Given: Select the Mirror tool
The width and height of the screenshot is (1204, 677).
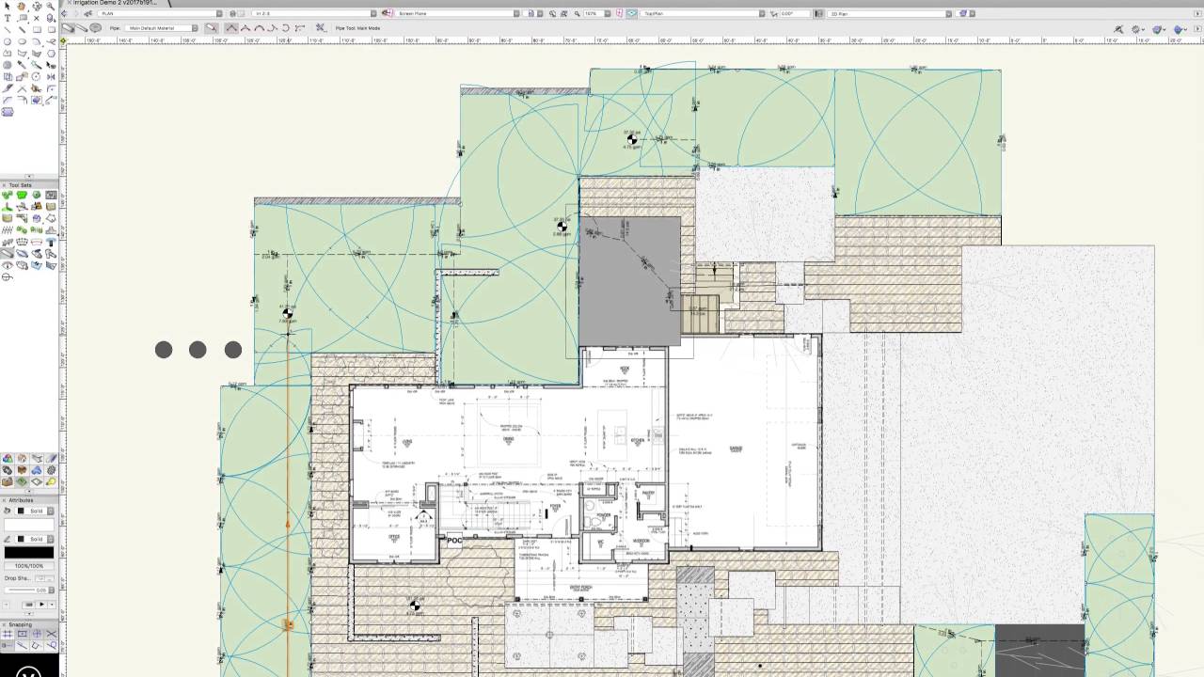Looking at the screenshot, I should pyautogui.click(x=51, y=77).
